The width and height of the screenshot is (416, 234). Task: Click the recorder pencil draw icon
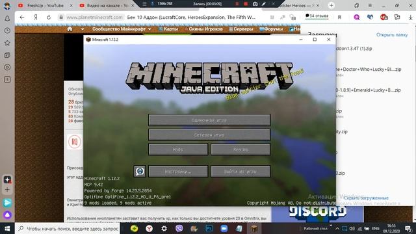tap(264, 4)
